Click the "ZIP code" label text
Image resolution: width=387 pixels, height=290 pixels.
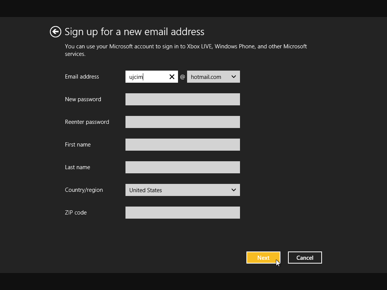tap(76, 213)
